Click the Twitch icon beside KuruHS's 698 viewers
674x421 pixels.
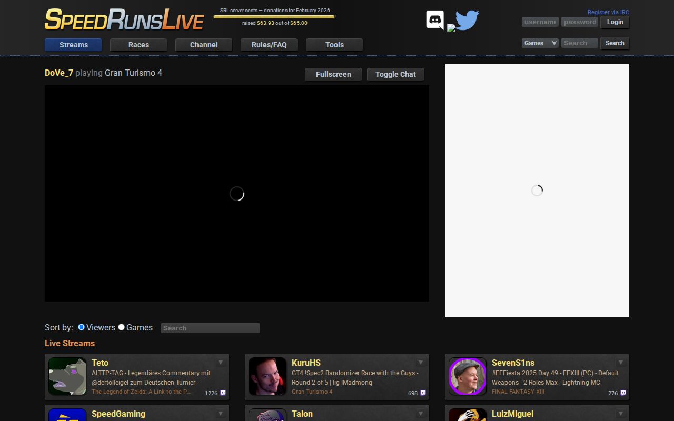(x=422, y=393)
